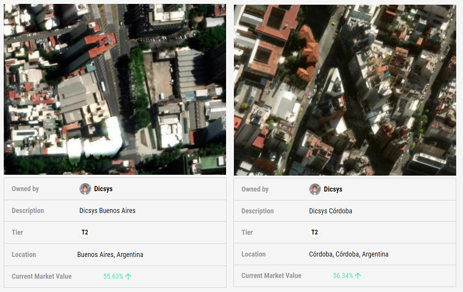
Task: Click T2 tier badge for Córdoba
Action: point(314,233)
